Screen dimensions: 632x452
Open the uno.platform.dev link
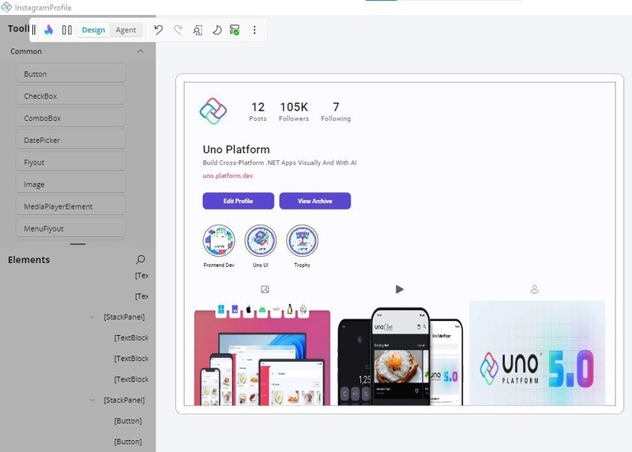pos(228,175)
